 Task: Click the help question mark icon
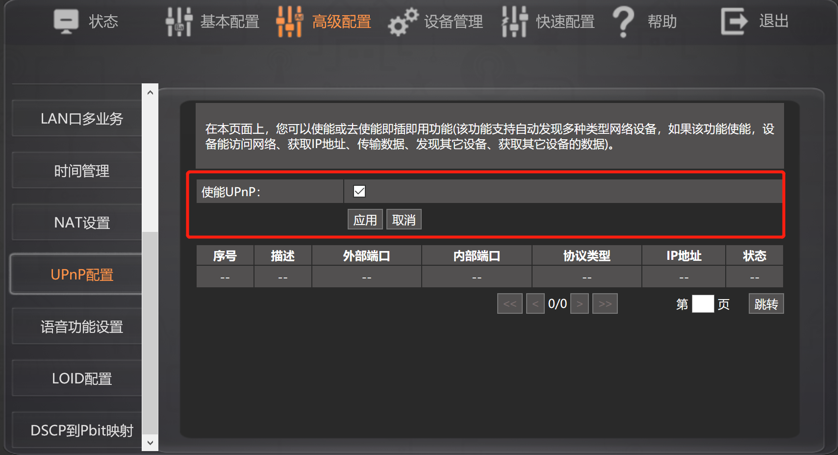coord(624,22)
